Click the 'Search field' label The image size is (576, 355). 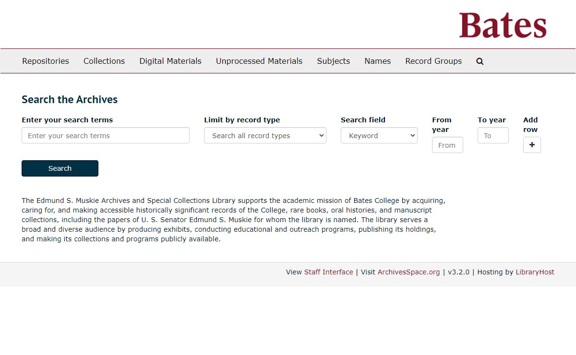(363, 120)
